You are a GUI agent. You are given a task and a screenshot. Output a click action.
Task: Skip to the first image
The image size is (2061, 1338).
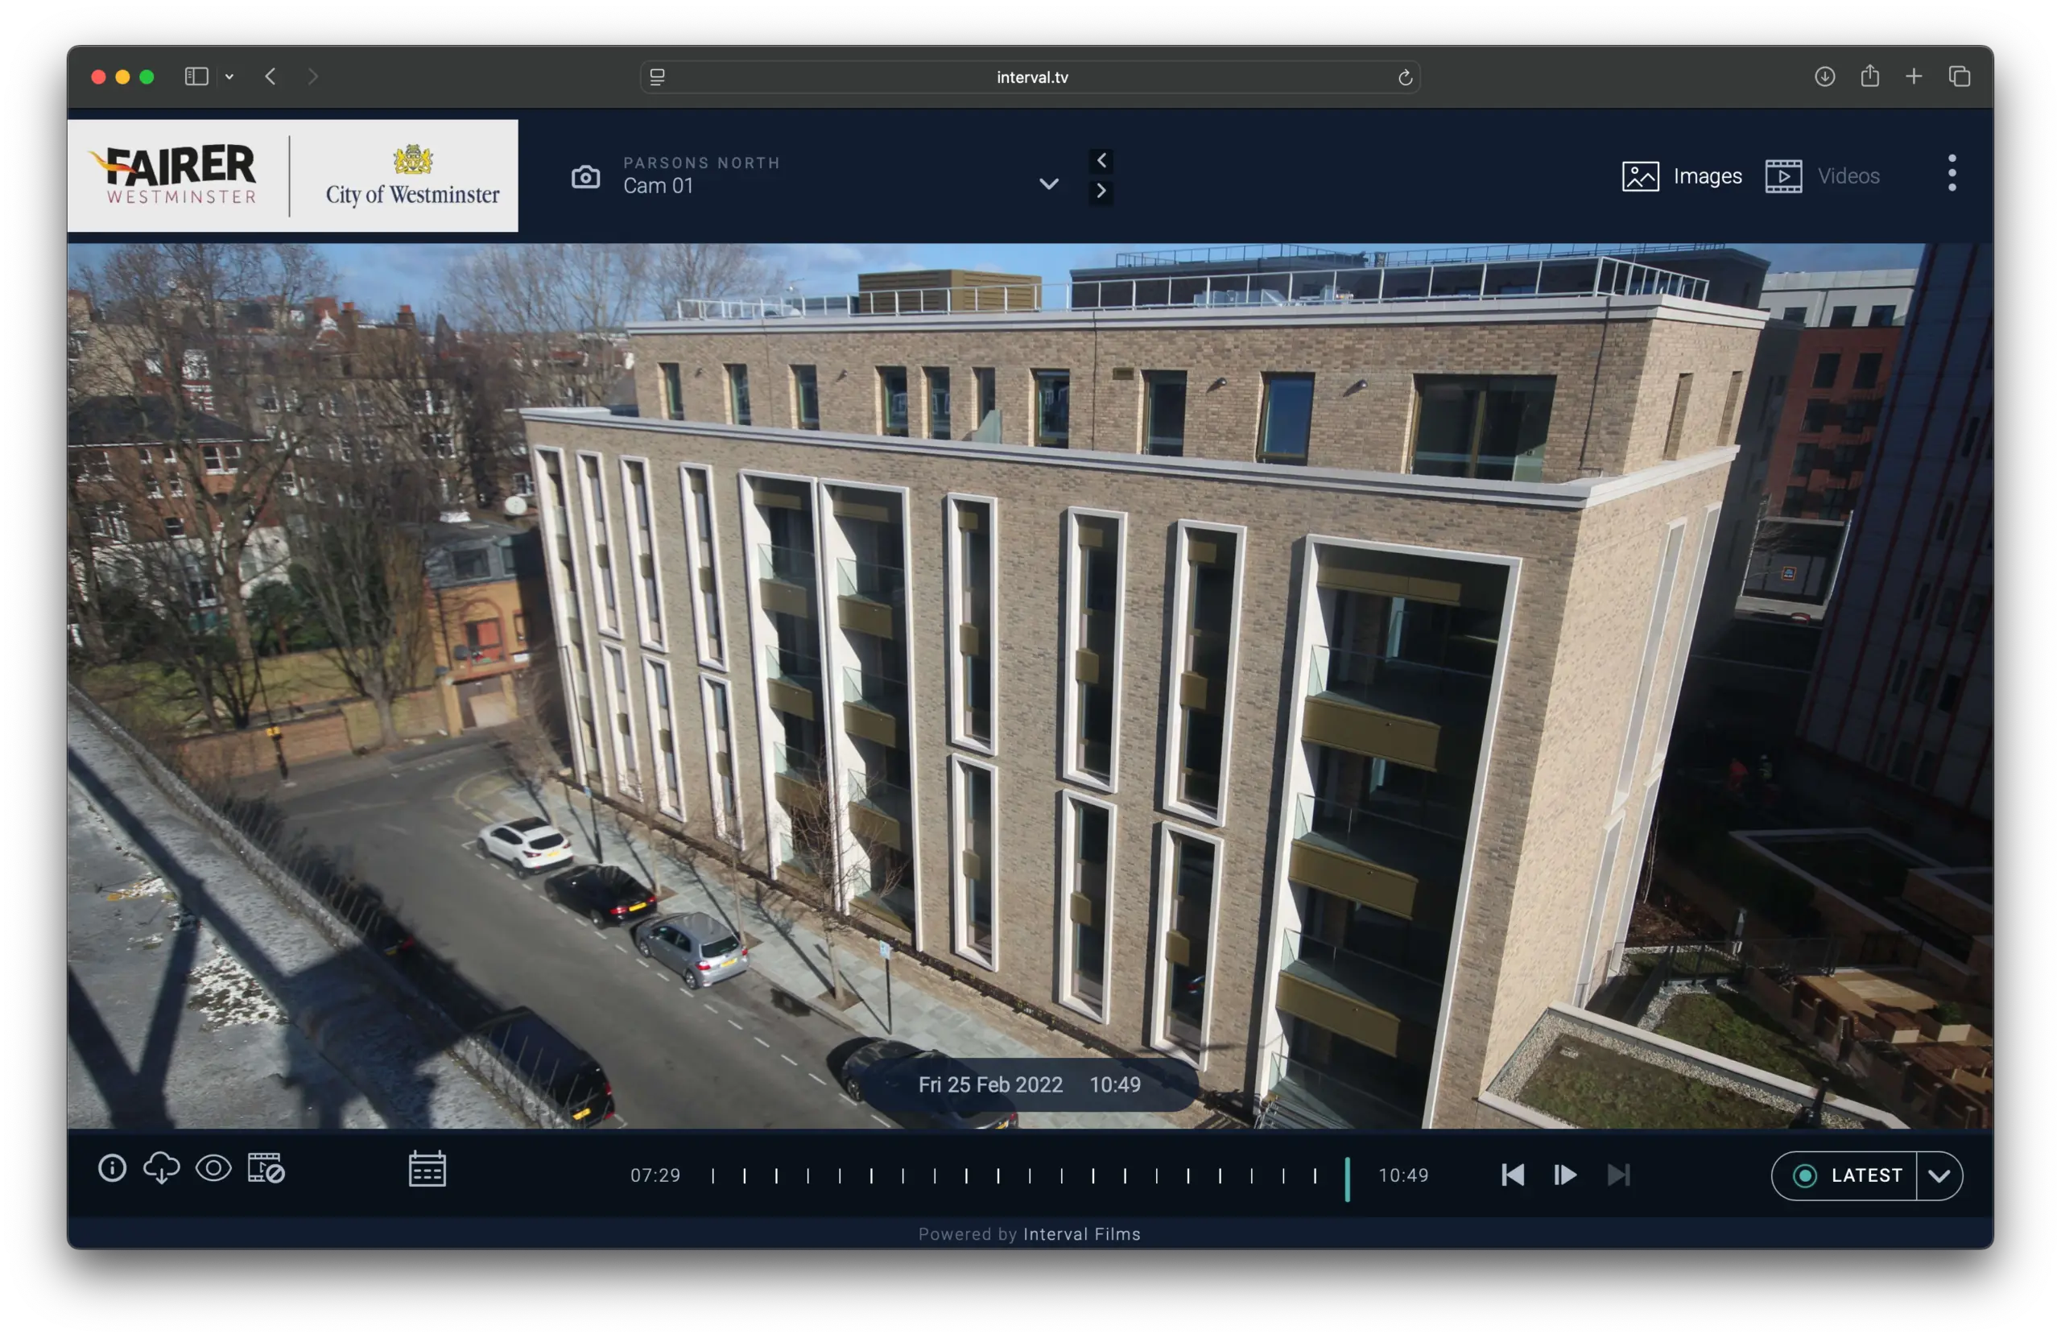[x=1513, y=1175]
